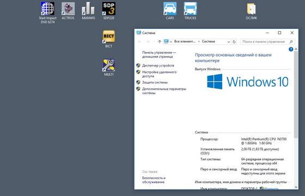The image size is (305, 196).
Task: Click the Все элементы breadcrumb segment
Action: [x=185, y=41]
